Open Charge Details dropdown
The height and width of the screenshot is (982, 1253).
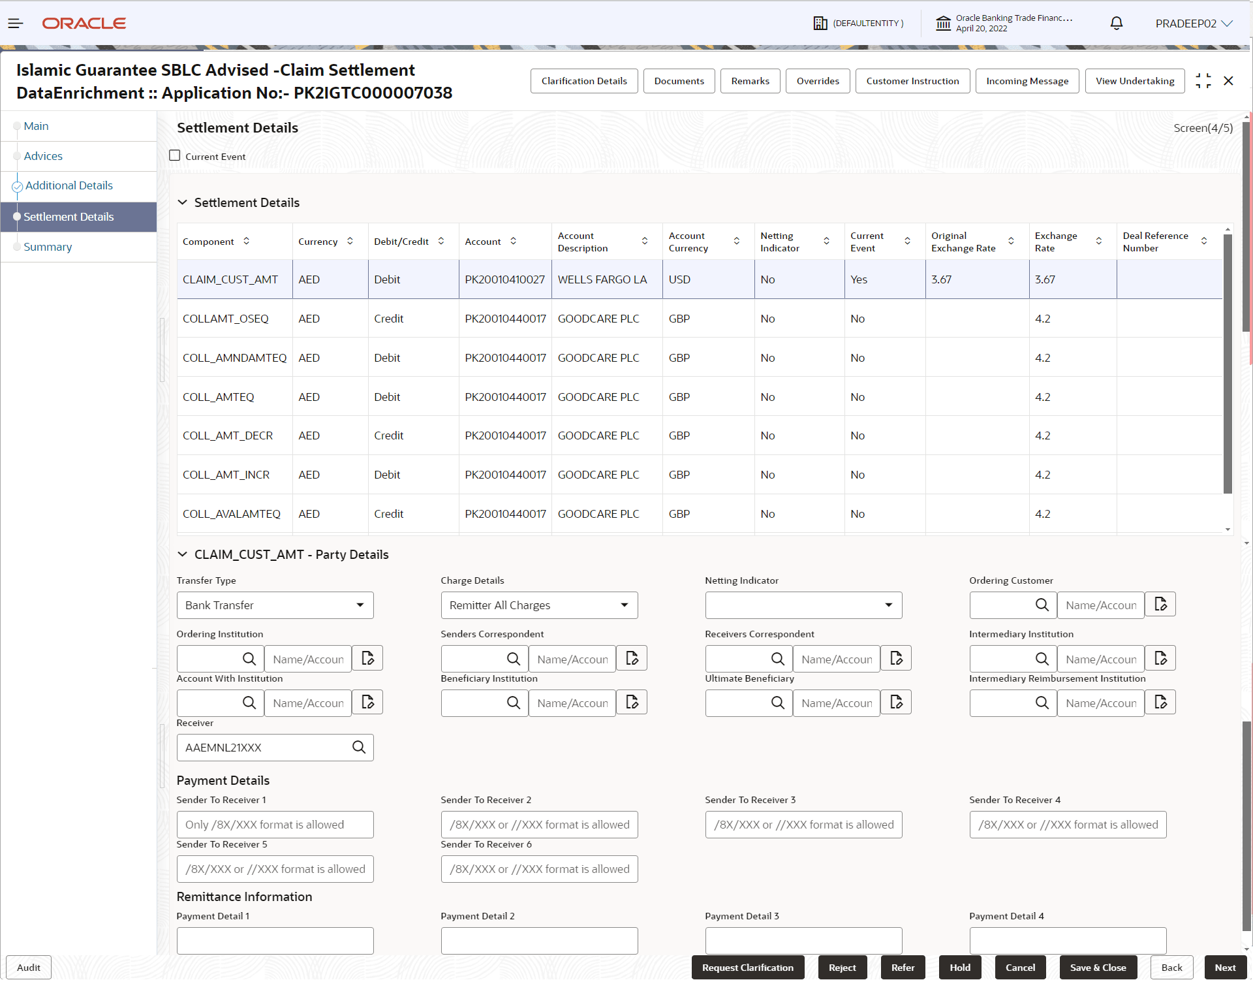[539, 605]
